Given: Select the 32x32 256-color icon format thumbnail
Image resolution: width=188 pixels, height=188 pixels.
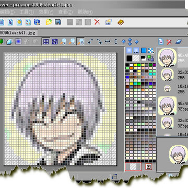Looking at the screenshot, I should pos(167,75).
